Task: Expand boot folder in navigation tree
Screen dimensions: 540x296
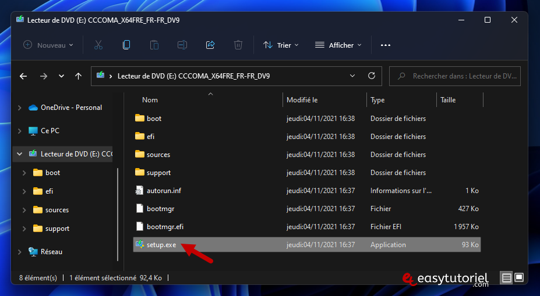Action: (24, 173)
